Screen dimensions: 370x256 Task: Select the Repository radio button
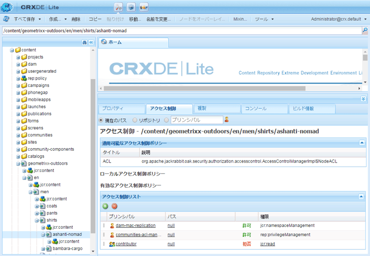[x=135, y=120]
